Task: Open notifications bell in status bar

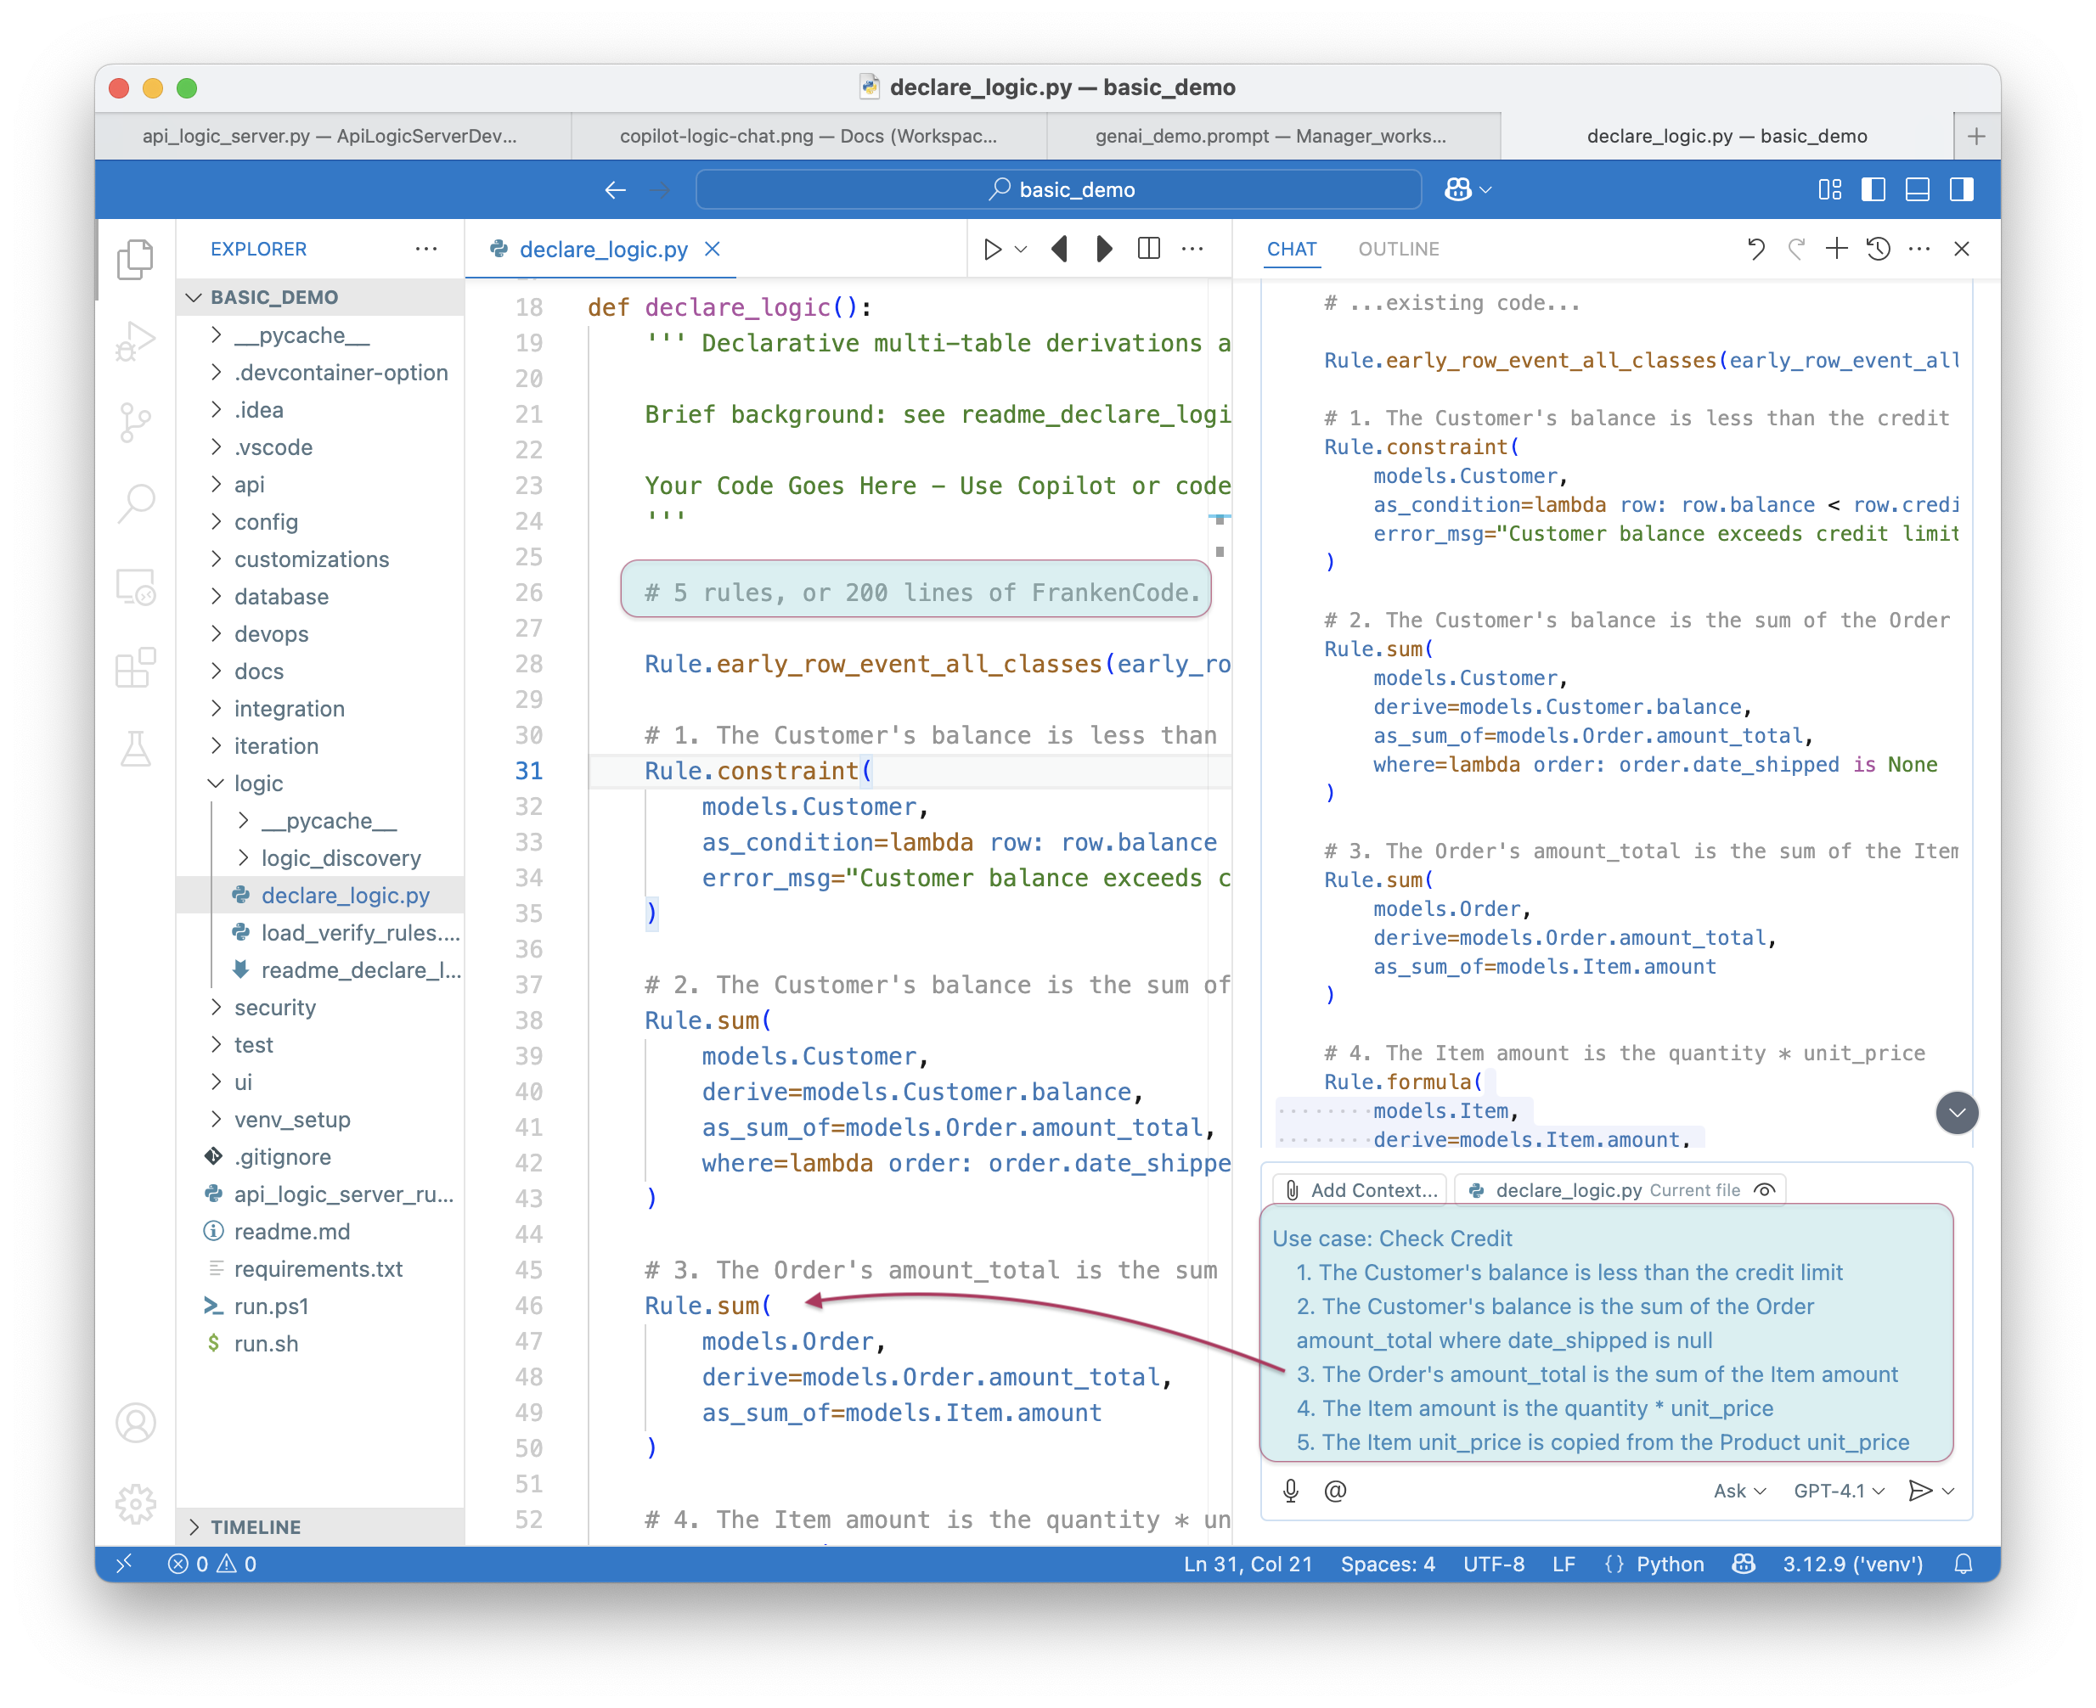Action: click(1964, 1564)
